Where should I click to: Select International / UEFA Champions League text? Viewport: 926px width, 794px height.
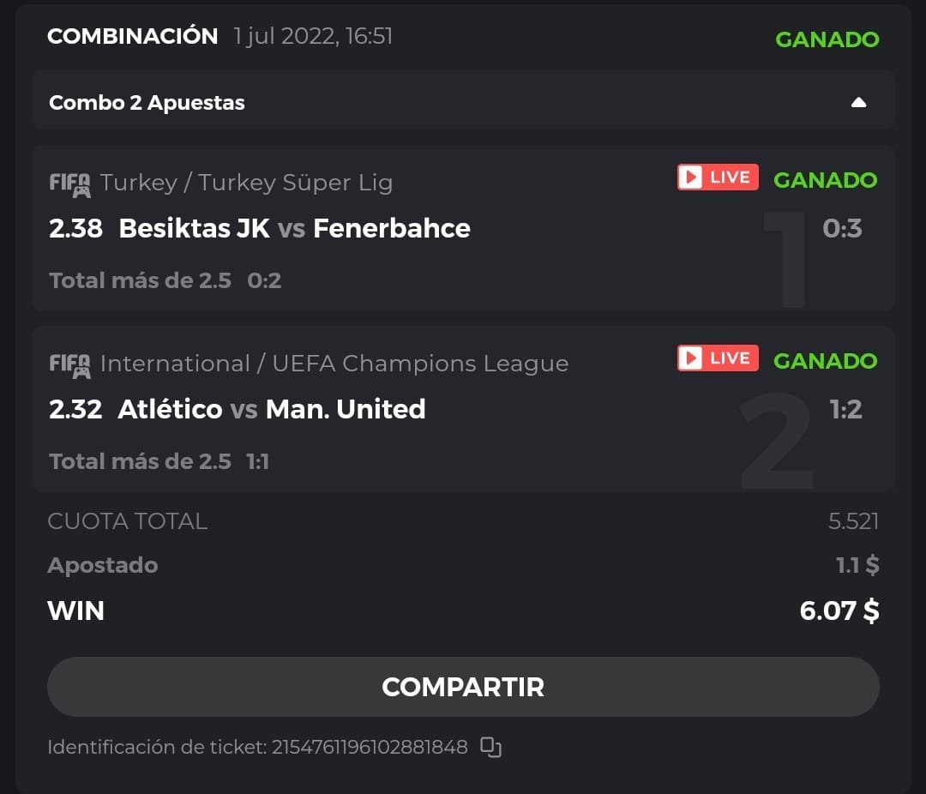(x=334, y=364)
